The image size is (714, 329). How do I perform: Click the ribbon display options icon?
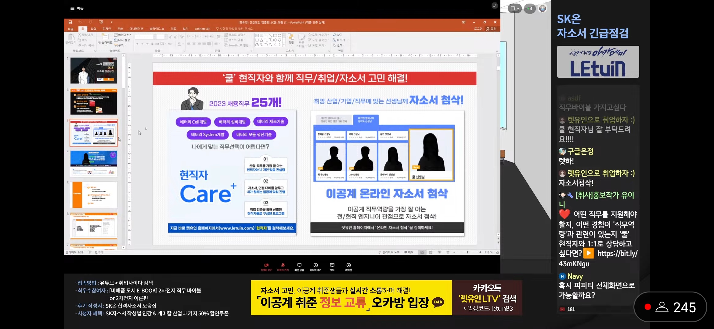(463, 22)
